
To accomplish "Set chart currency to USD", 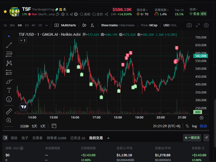I will point(166,25).
